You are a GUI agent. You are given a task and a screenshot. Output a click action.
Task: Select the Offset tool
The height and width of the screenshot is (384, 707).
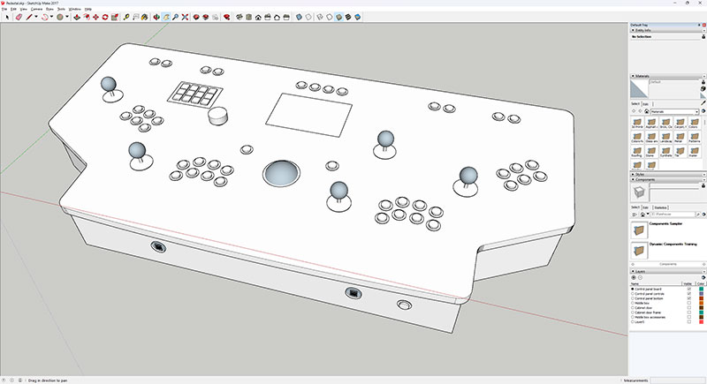86,17
